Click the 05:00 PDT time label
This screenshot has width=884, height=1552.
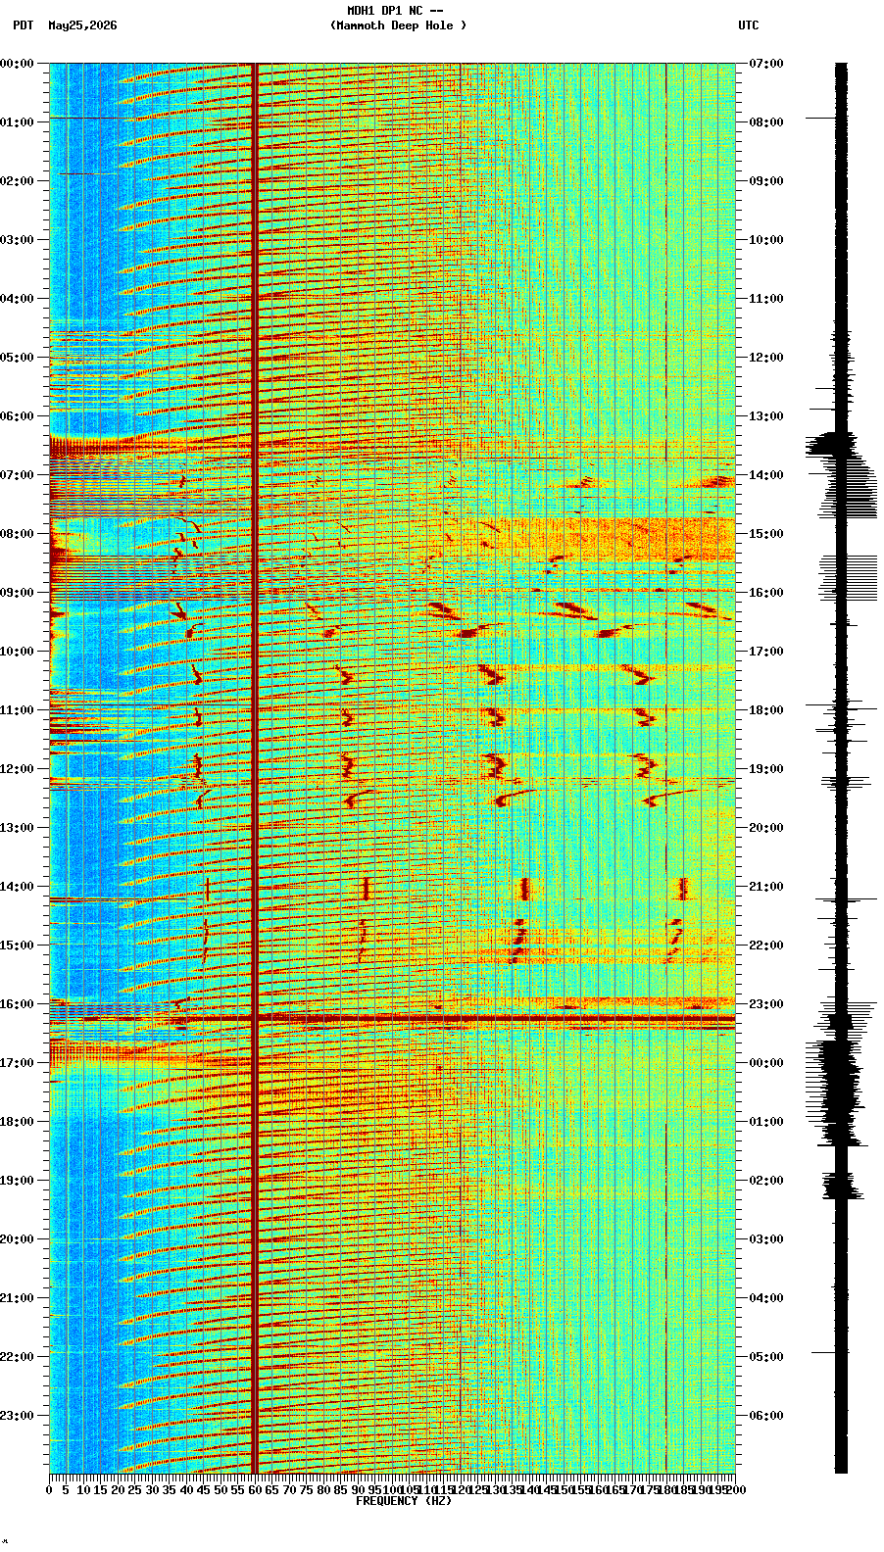point(18,358)
